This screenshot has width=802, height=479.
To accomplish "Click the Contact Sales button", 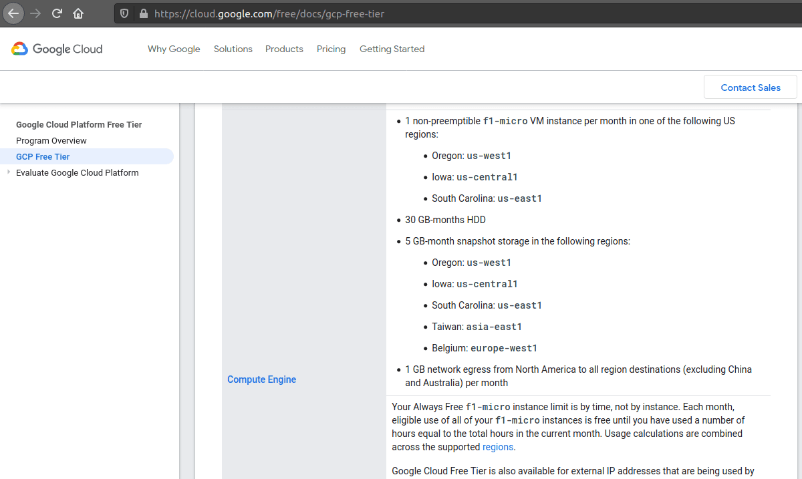I will pos(751,88).
